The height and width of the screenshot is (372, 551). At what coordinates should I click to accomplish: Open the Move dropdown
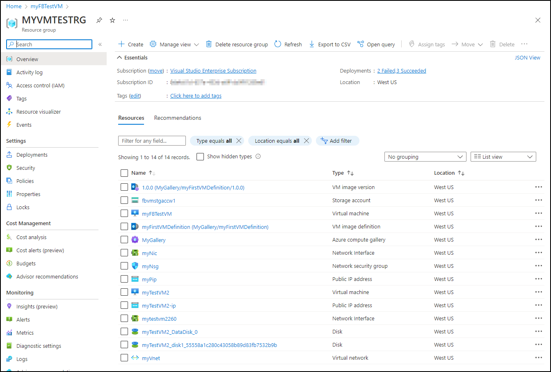[467, 44]
